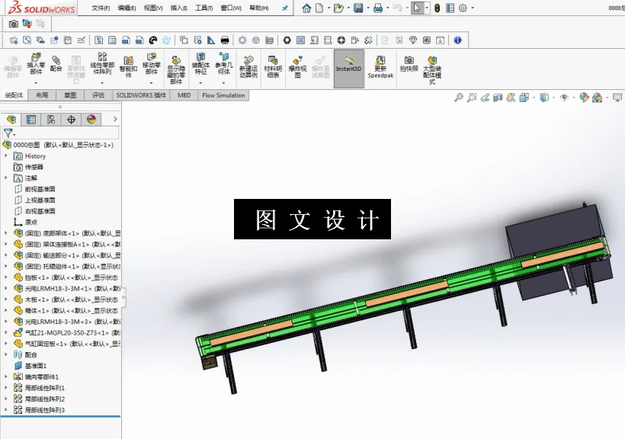Click the 材料明细表 icon

click(x=273, y=67)
